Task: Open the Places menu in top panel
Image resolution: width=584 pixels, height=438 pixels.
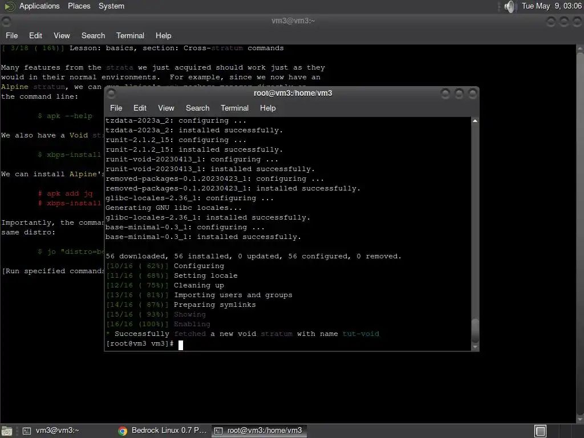Action: coord(79,6)
